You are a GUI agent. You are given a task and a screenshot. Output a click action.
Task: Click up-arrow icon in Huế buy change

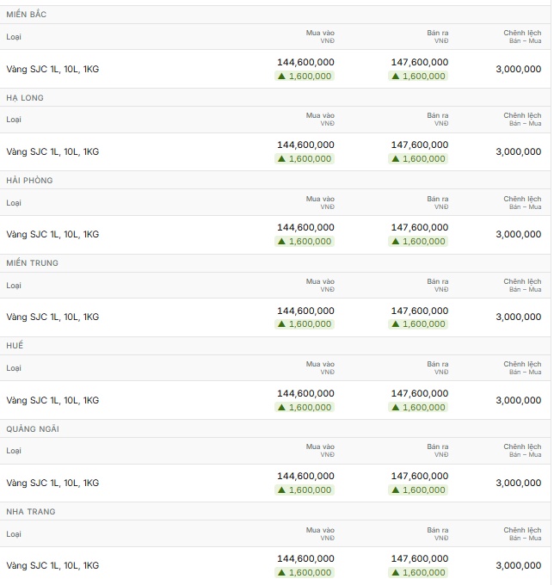(x=281, y=408)
